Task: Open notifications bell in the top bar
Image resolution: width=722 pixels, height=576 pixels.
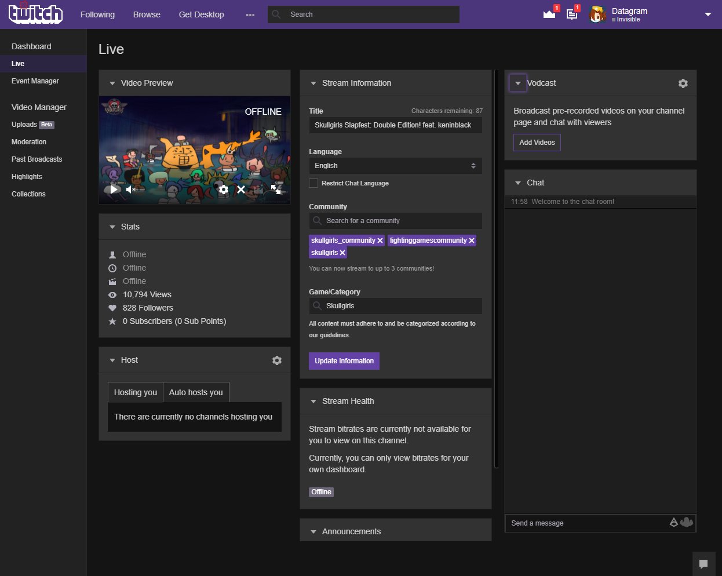Action: 548,14
